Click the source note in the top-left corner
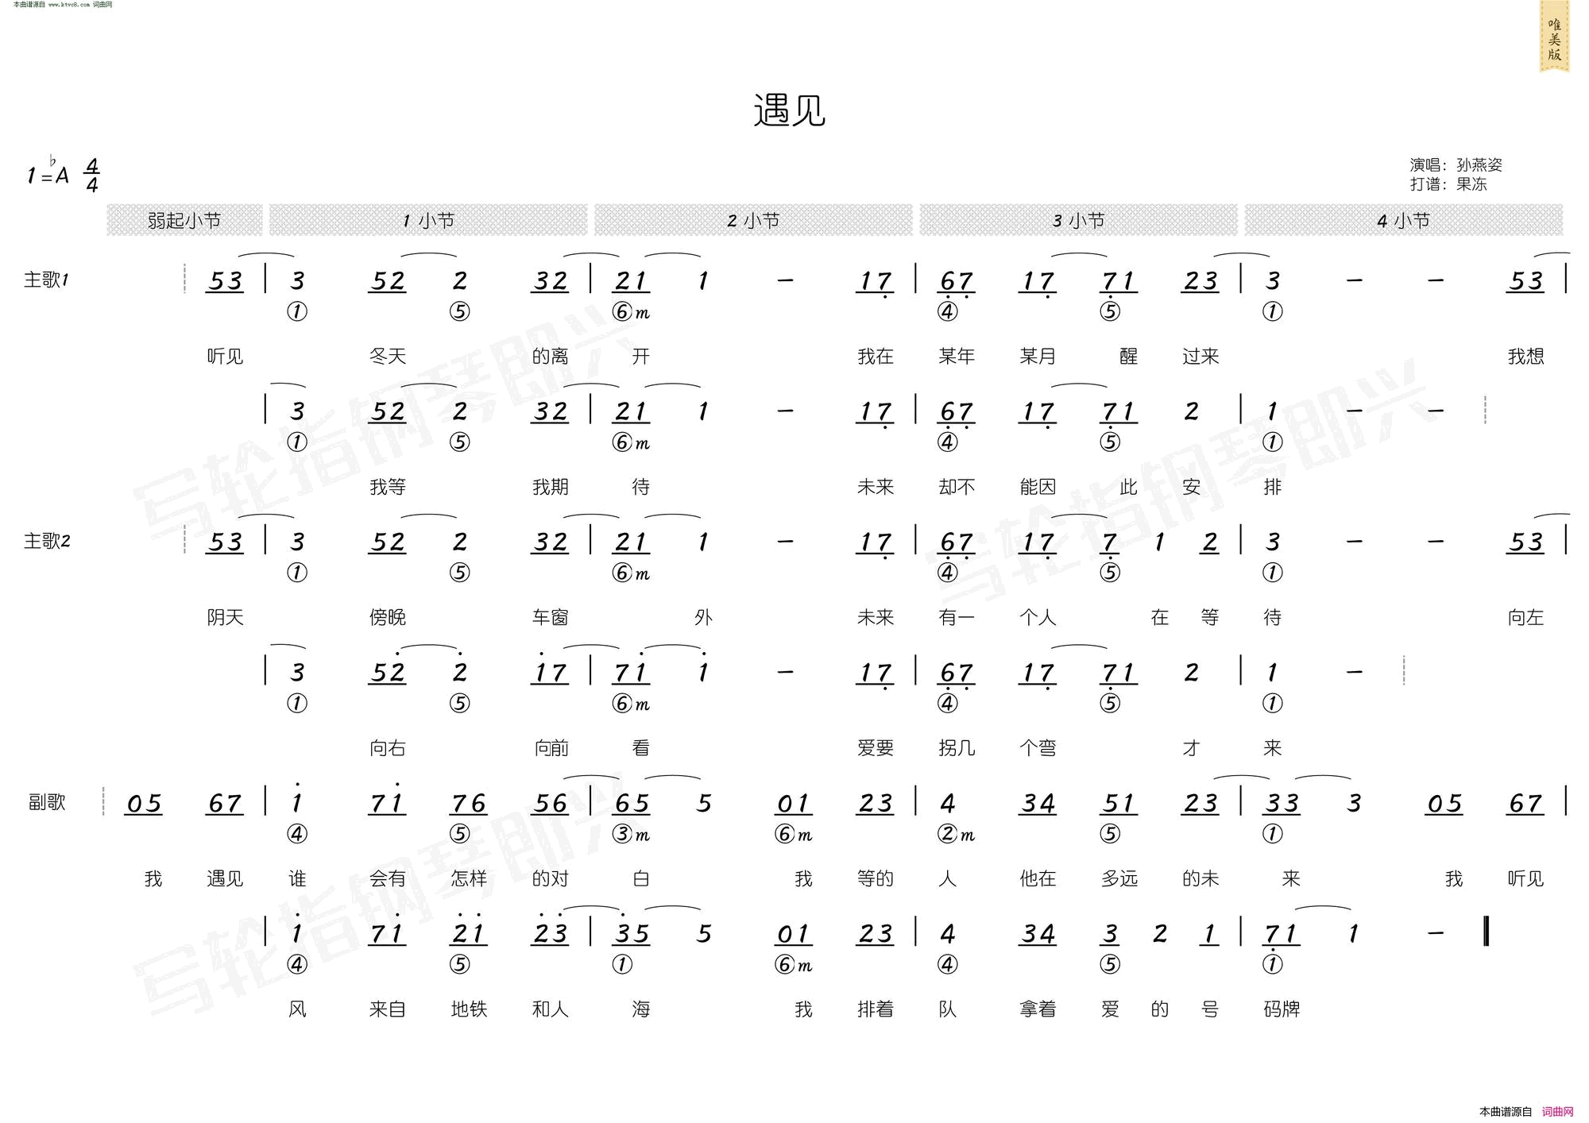1589x1123 pixels. pyautogui.click(x=63, y=5)
